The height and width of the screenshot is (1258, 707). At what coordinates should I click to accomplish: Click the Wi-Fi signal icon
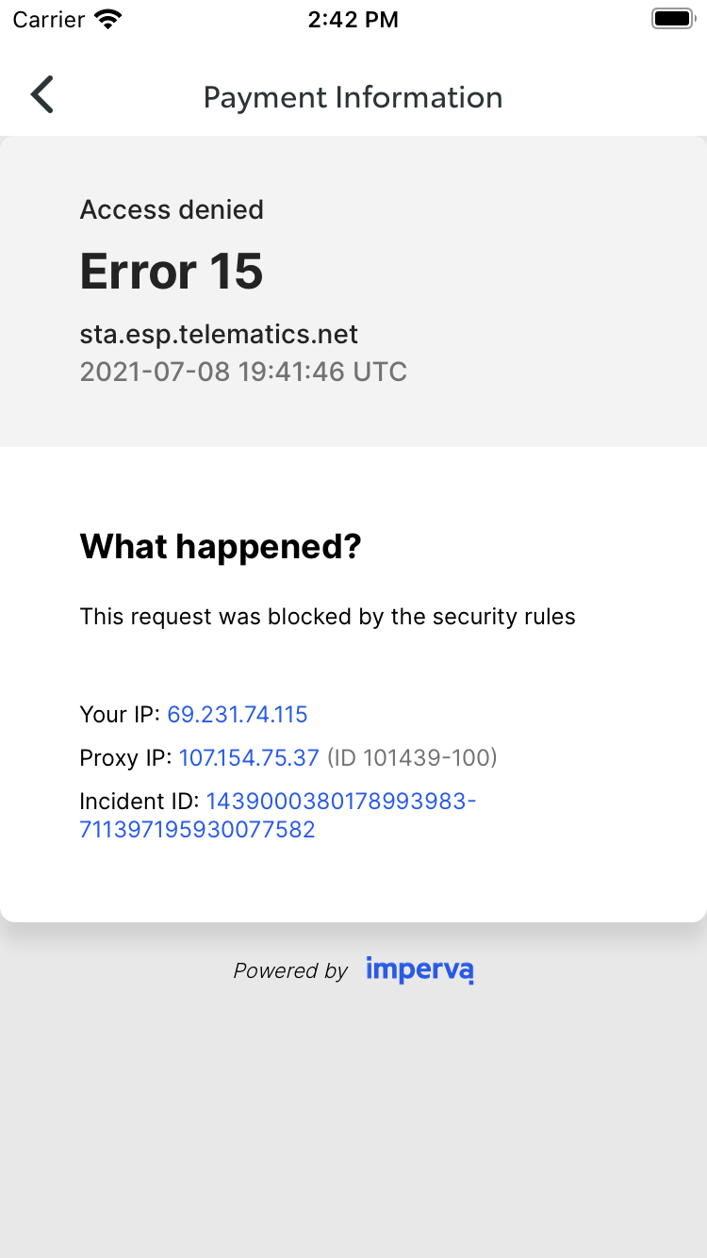[x=109, y=20]
